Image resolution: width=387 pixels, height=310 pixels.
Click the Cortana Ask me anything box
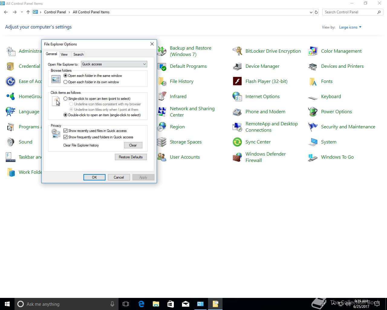point(66,304)
